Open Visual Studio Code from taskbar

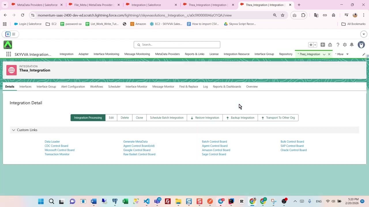coord(146,201)
